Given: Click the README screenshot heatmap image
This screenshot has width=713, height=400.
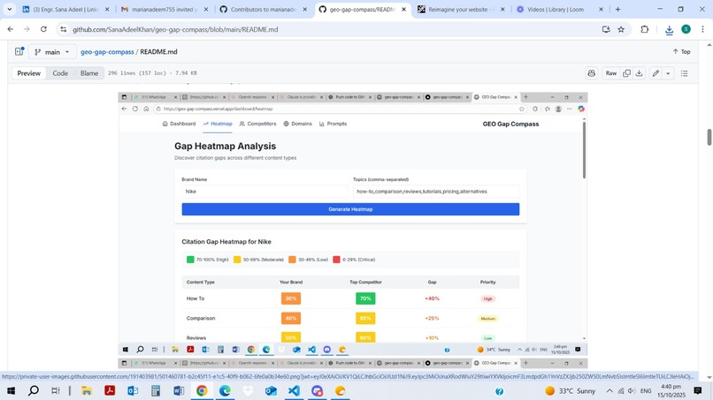Looking at the screenshot, I should pos(353,223).
